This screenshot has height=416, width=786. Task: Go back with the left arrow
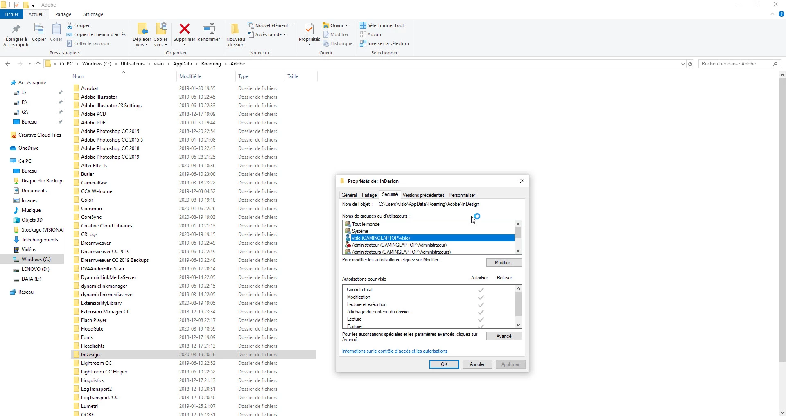(8, 64)
